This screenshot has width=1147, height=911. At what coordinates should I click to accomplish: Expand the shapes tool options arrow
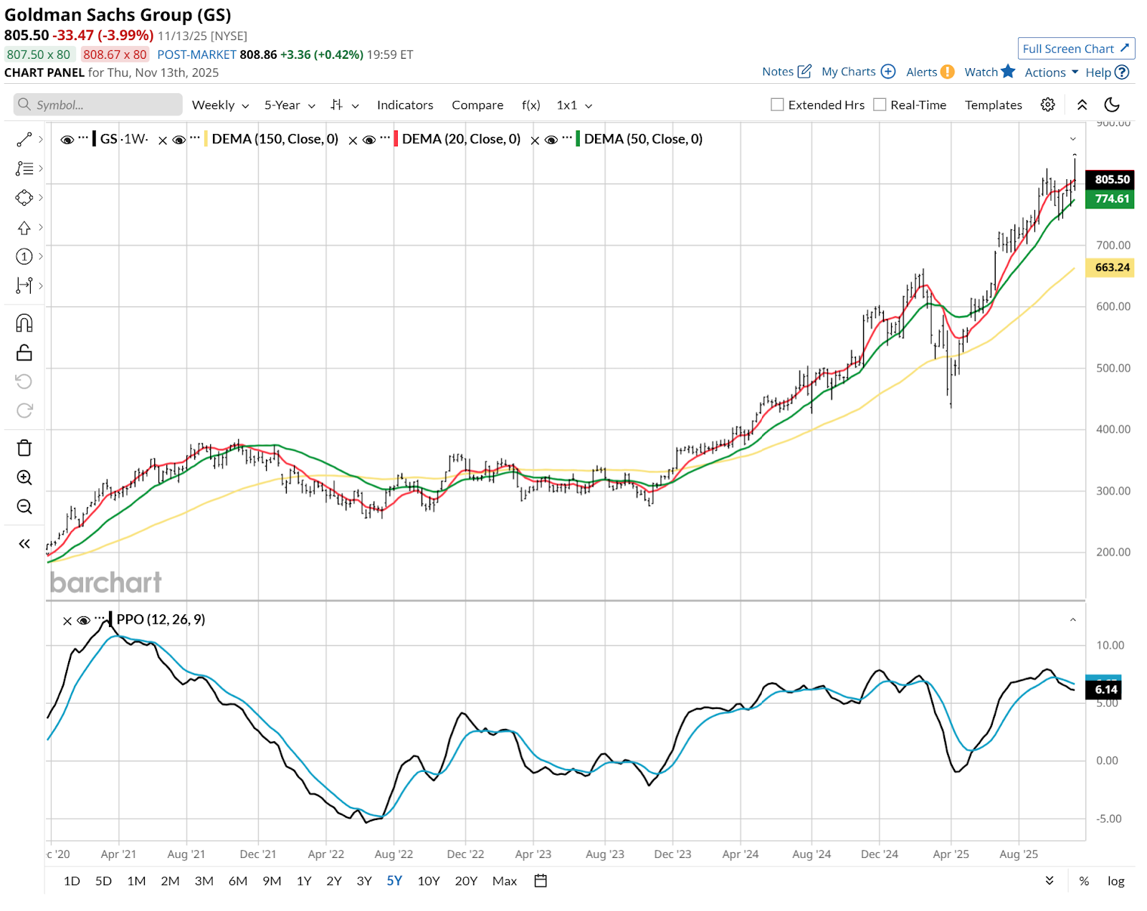coord(41,198)
